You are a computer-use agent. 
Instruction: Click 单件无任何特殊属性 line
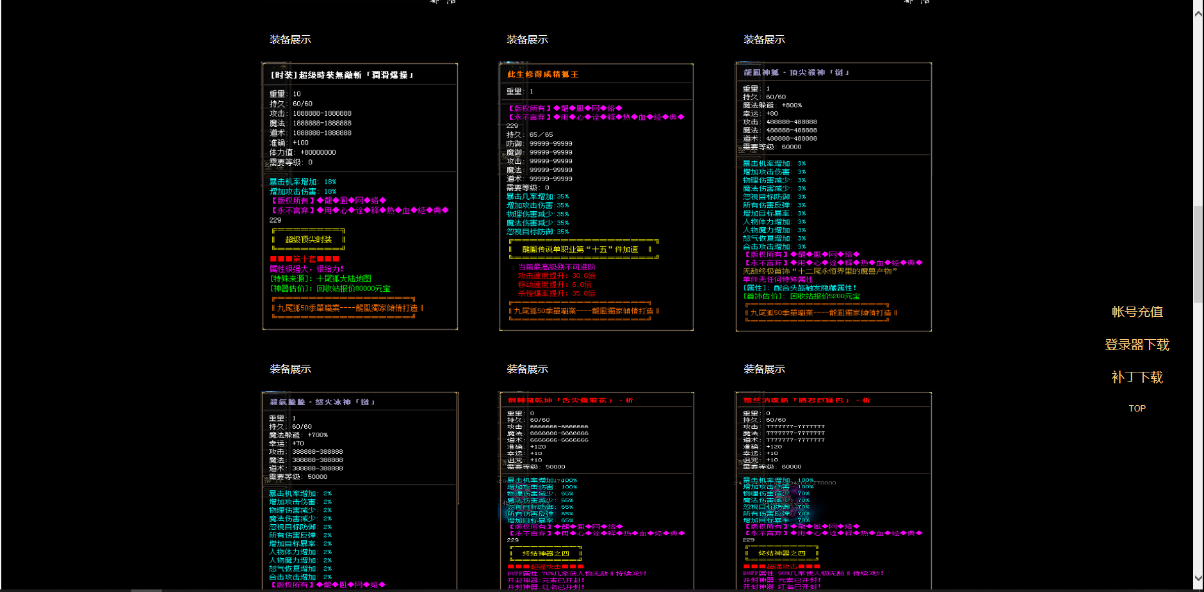click(x=777, y=280)
